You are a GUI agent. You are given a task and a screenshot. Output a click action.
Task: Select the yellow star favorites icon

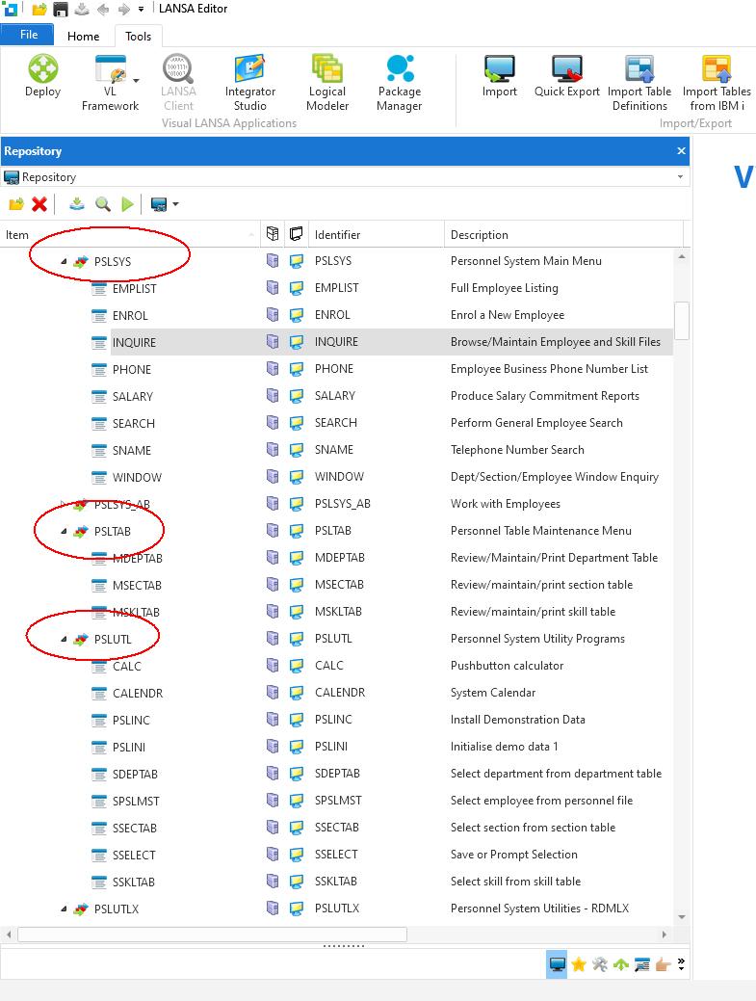click(x=578, y=964)
